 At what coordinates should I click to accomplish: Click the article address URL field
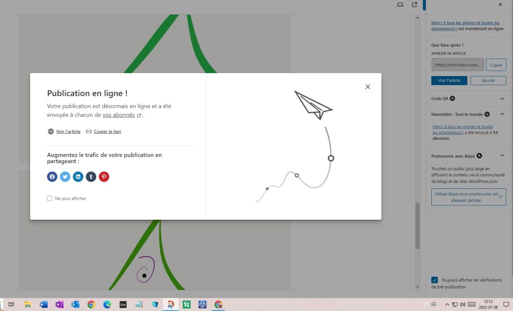(457, 65)
